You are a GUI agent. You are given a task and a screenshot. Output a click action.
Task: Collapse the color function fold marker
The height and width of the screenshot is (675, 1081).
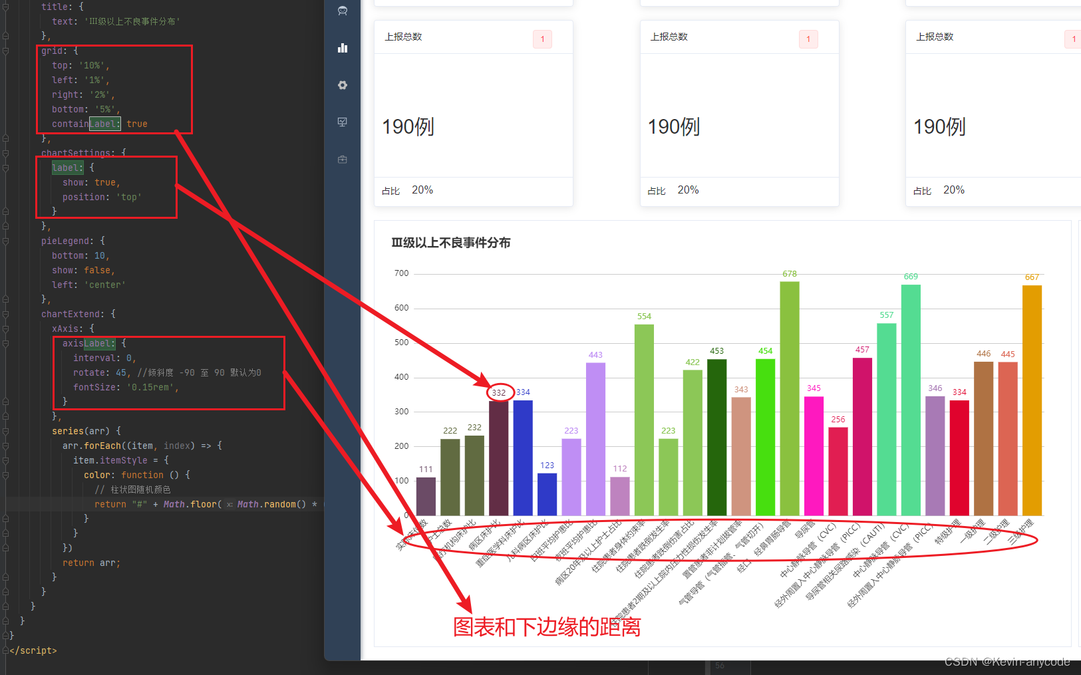click(x=5, y=475)
